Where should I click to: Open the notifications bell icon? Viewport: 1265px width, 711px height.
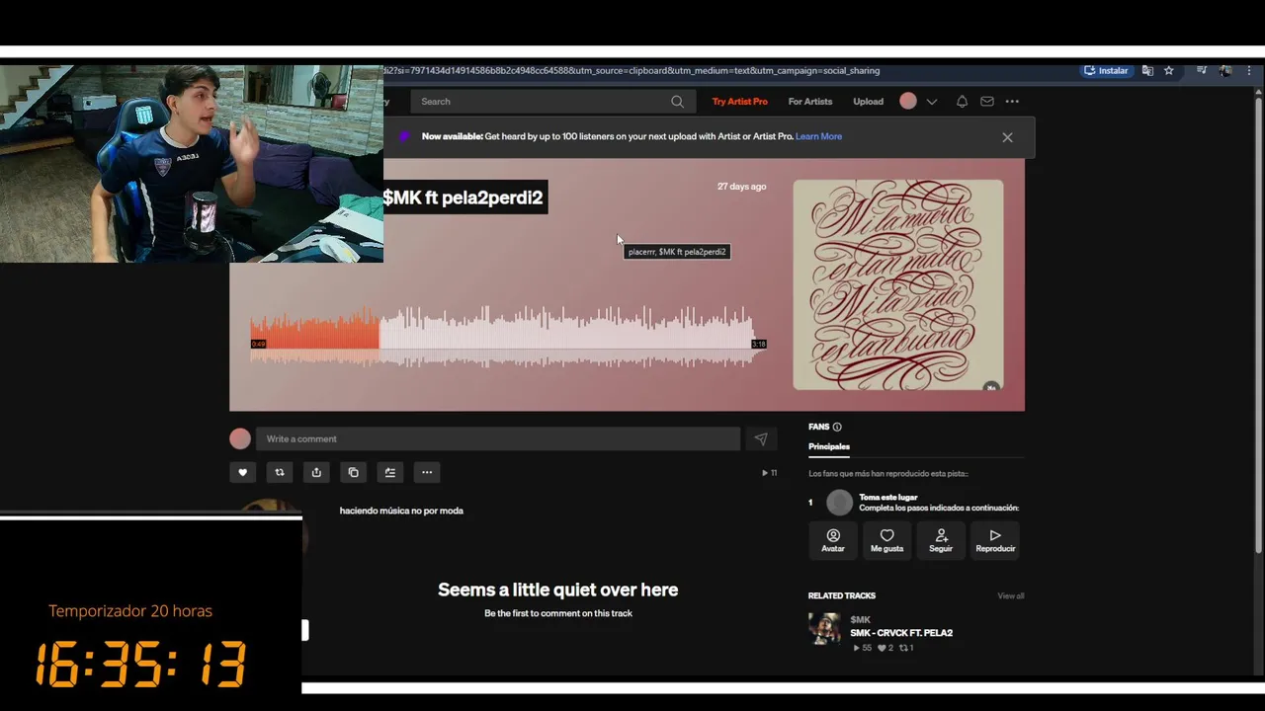pyautogui.click(x=962, y=101)
